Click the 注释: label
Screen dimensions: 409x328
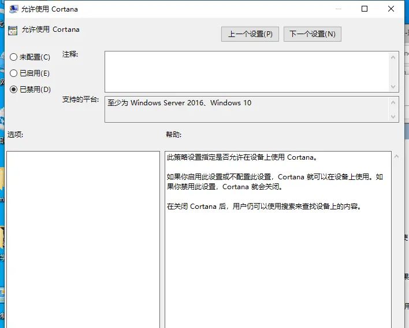70,54
